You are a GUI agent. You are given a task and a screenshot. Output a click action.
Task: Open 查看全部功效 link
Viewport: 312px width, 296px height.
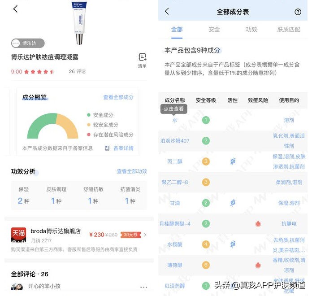click(x=132, y=171)
